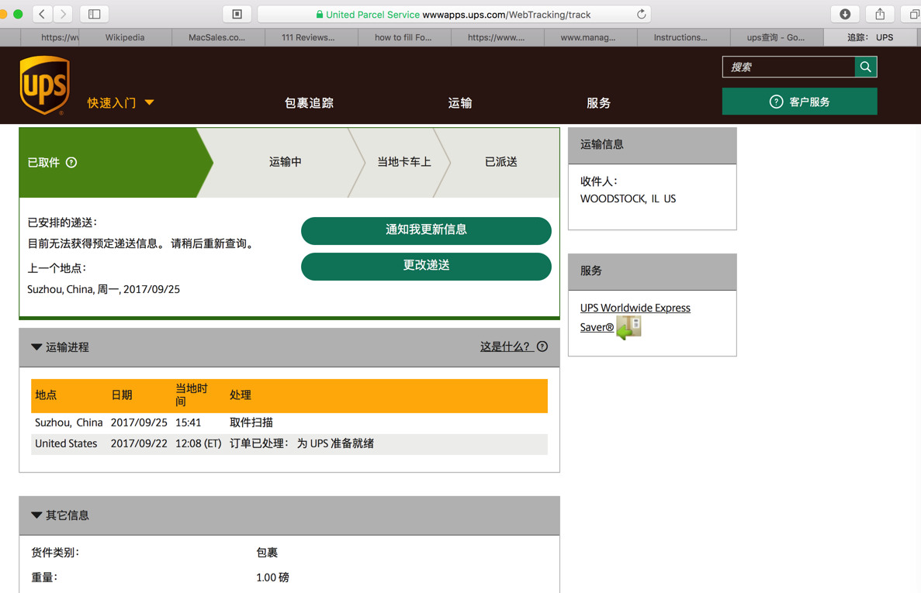Click the 这是什么? link
The image size is (921, 593).
tap(505, 346)
